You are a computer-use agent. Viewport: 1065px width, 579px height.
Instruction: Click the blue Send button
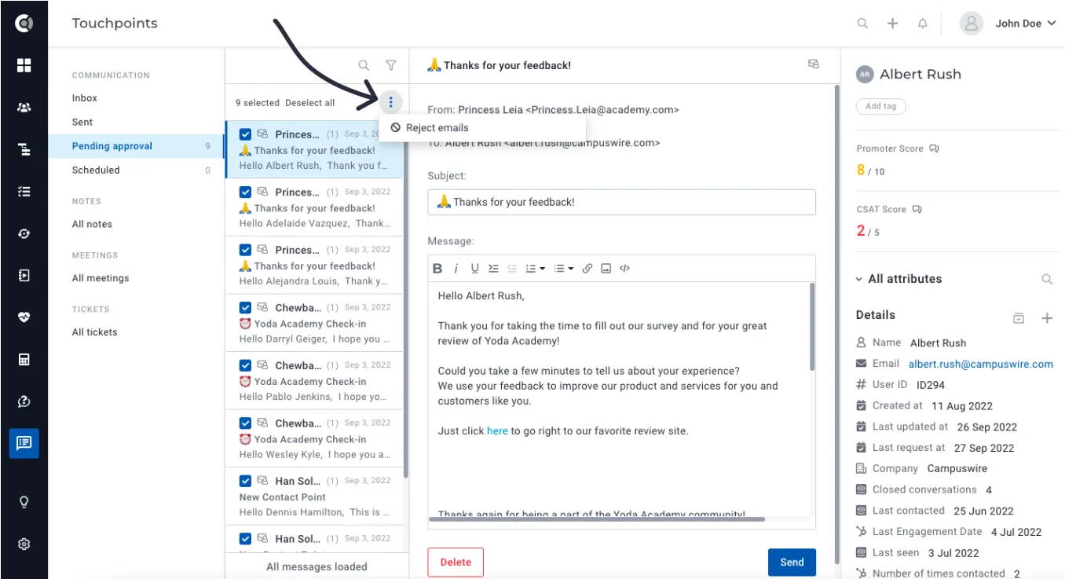[x=792, y=563]
